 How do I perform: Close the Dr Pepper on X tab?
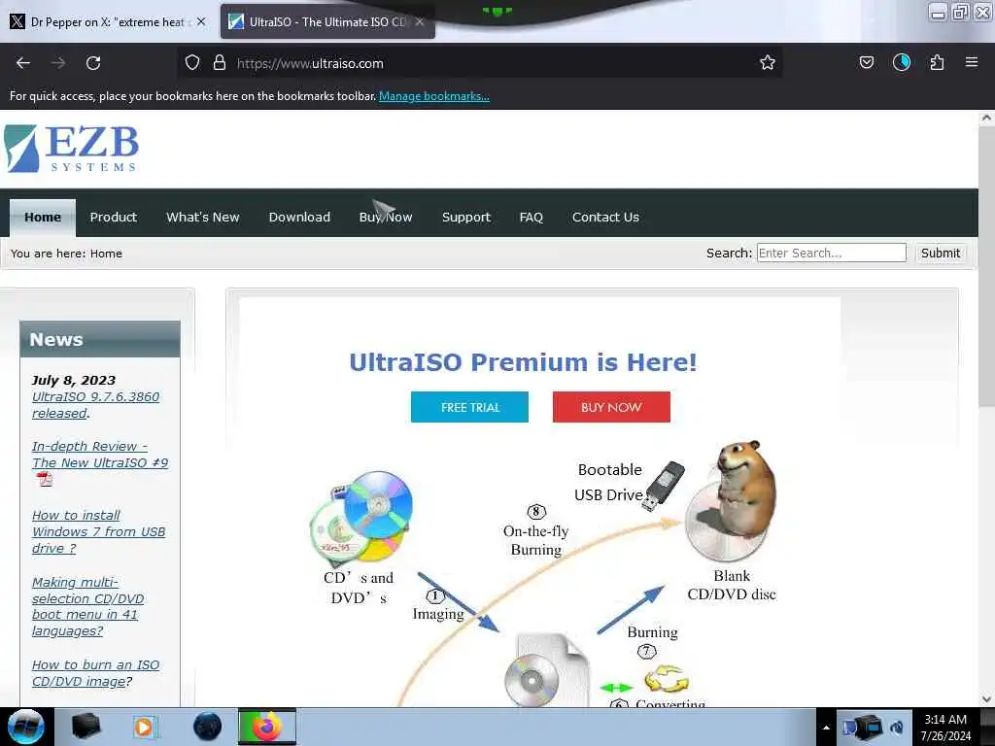[201, 21]
